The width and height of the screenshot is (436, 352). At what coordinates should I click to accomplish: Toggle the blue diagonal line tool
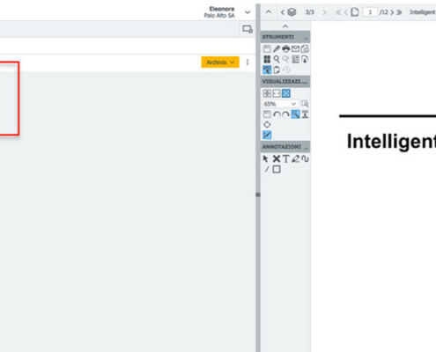(267, 135)
